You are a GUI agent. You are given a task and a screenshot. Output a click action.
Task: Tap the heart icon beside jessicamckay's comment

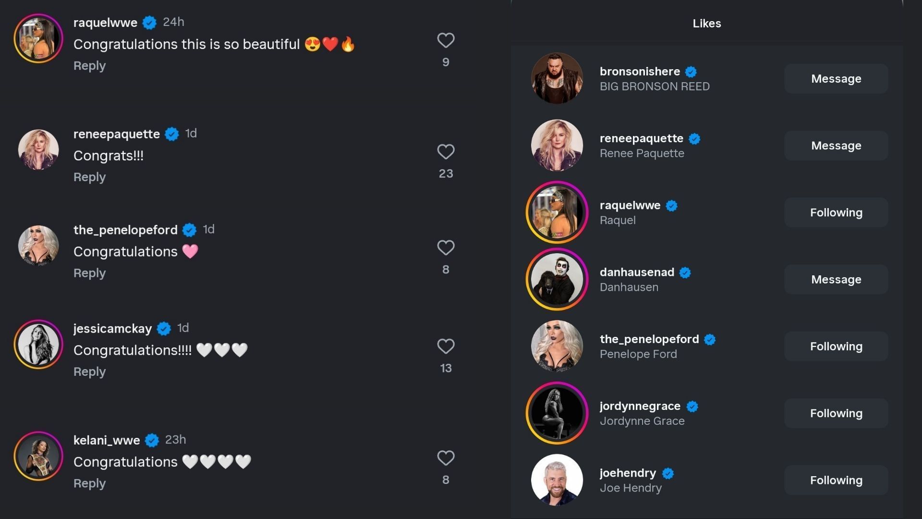point(446,346)
